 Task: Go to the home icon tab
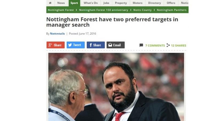50,3
